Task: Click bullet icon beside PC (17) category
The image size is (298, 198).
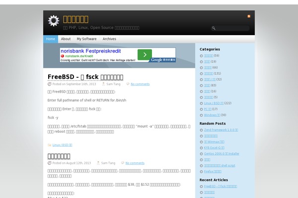Action: pyautogui.click(x=202, y=109)
